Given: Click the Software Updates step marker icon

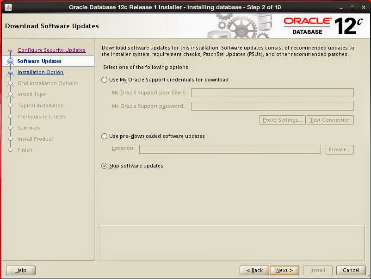Looking at the screenshot, I should point(11,61).
